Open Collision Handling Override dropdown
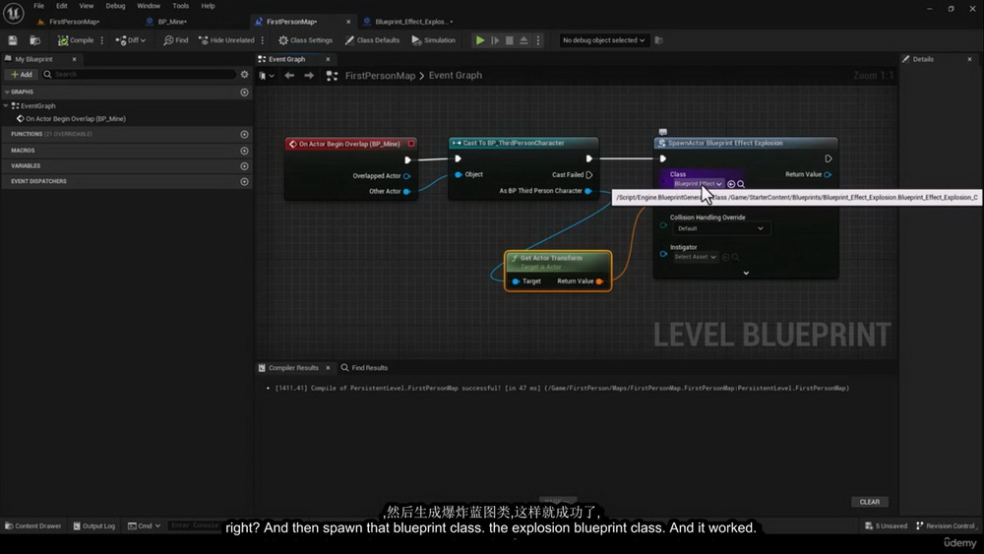The height and width of the screenshot is (554, 984). point(720,228)
